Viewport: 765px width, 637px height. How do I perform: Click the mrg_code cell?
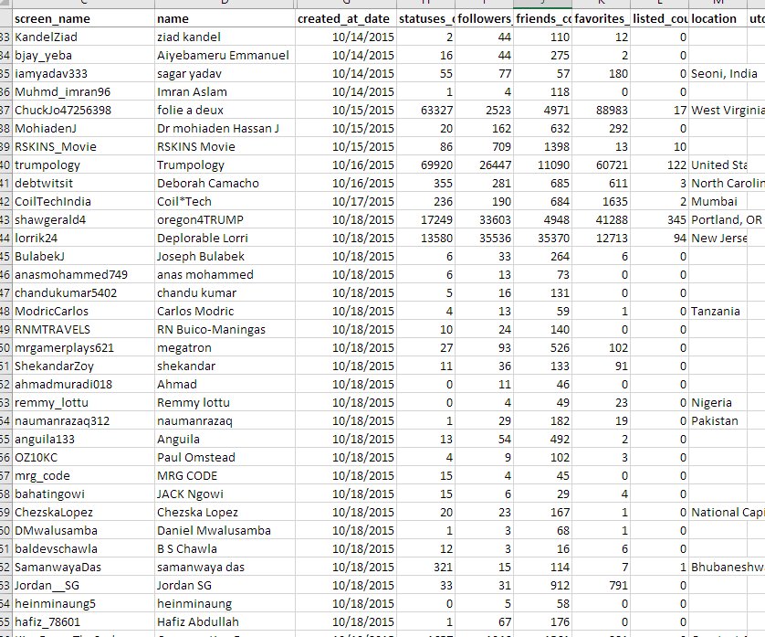coord(83,476)
